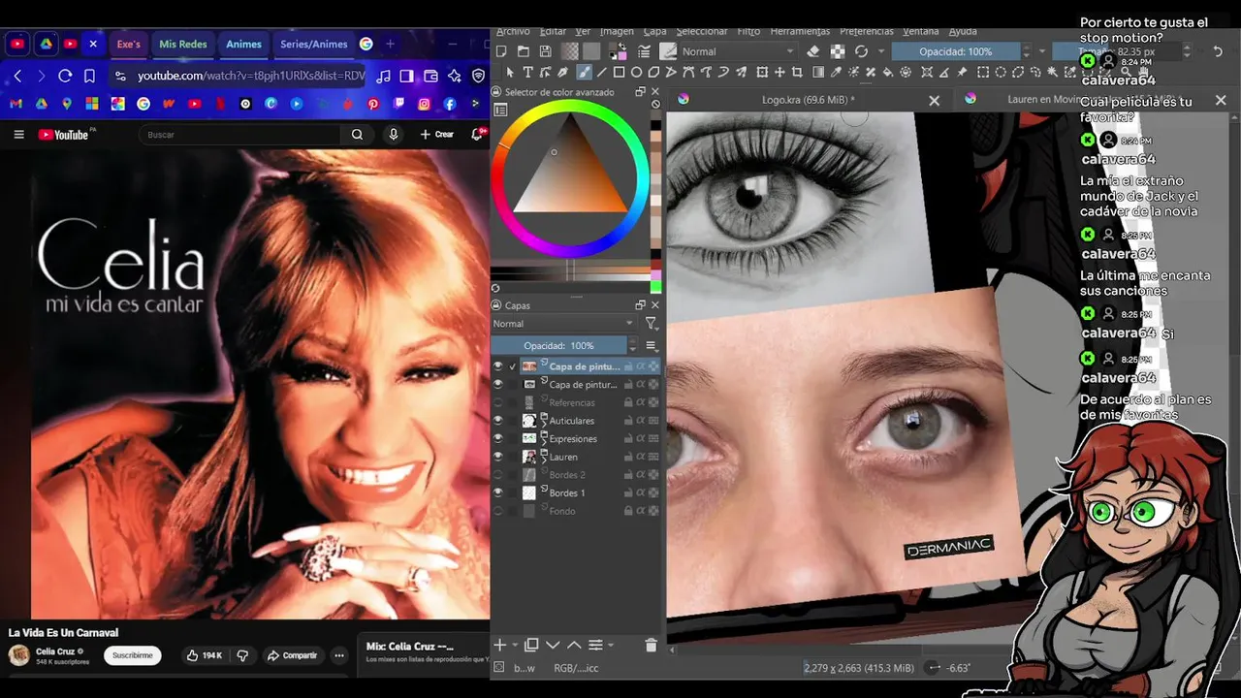Select the Rectangle shape tool in Krita
Image resolution: width=1241 pixels, height=698 pixels.
tap(620, 72)
